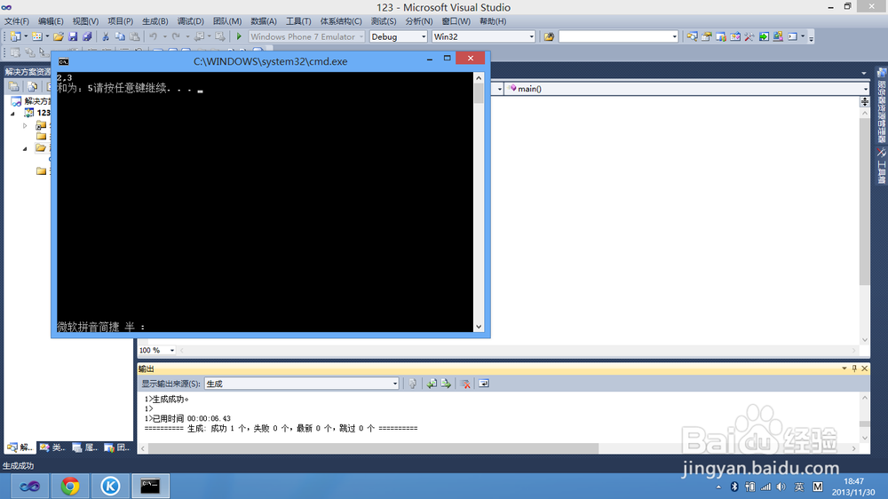The height and width of the screenshot is (499, 888).
Task: Click the Save floppy disk icon
Action: click(73, 36)
